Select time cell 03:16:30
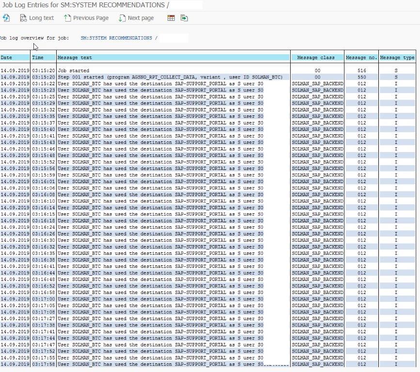 click(44, 241)
